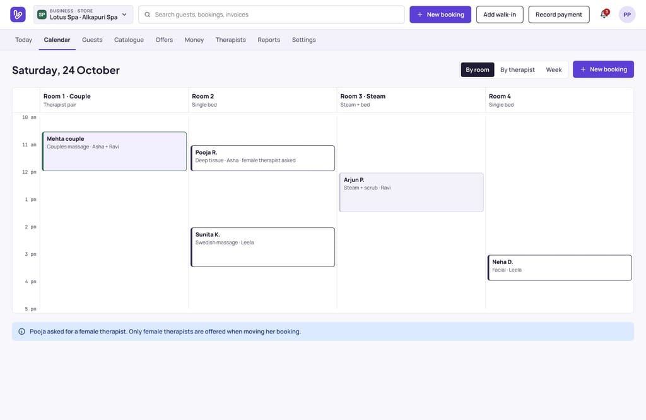Open the Lotus Spa store switcher chevron

pos(124,15)
